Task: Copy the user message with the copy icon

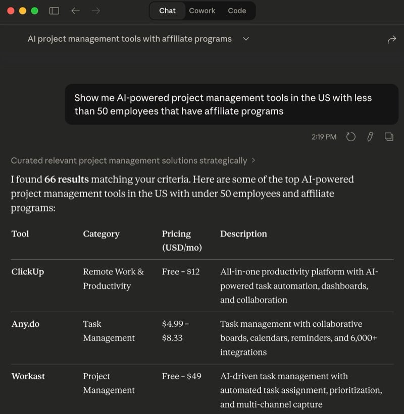Action: [389, 137]
